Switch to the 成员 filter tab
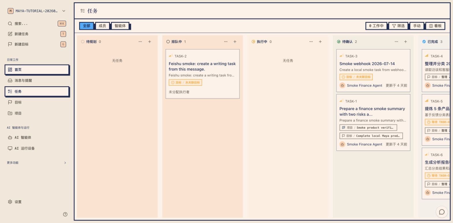 pos(102,26)
